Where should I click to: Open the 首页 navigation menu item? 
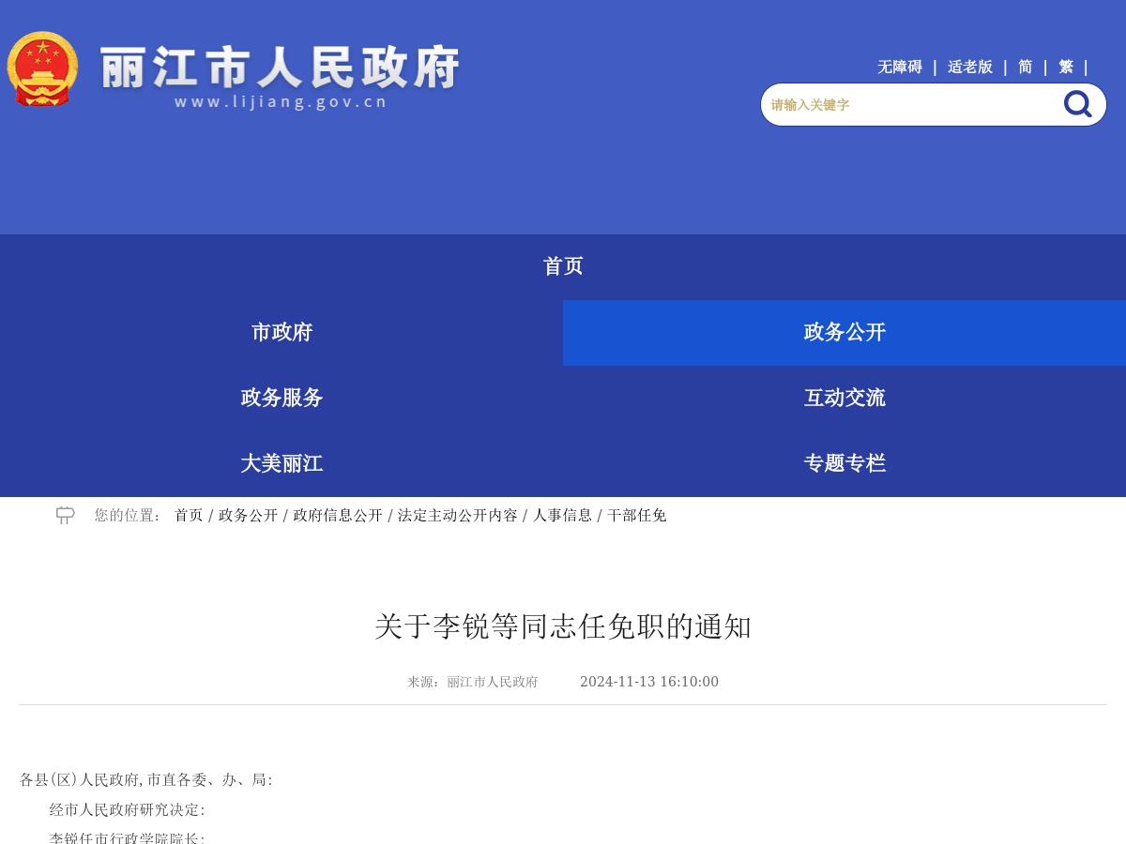(x=563, y=266)
